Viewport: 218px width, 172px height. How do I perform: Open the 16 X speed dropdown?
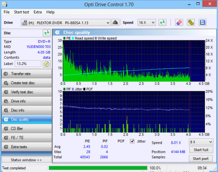pyautogui.click(x=146, y=23)
